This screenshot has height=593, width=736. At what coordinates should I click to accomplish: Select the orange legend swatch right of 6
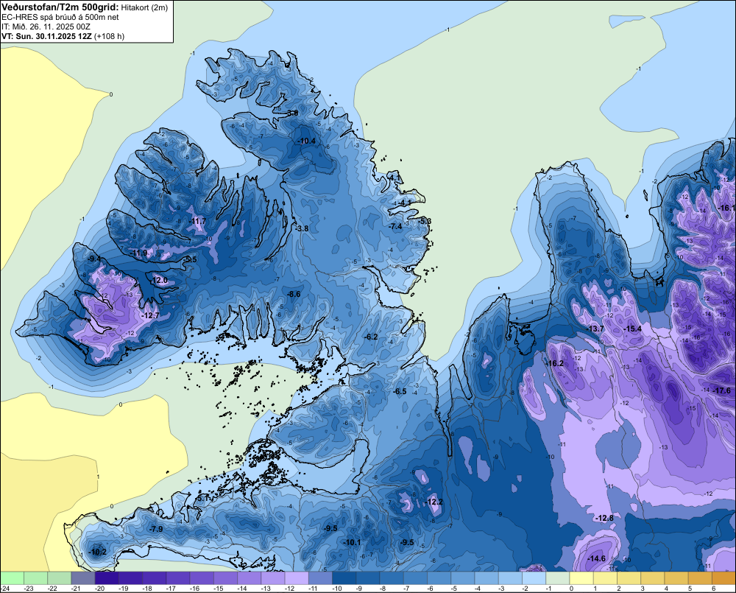(x=723, y=578)
